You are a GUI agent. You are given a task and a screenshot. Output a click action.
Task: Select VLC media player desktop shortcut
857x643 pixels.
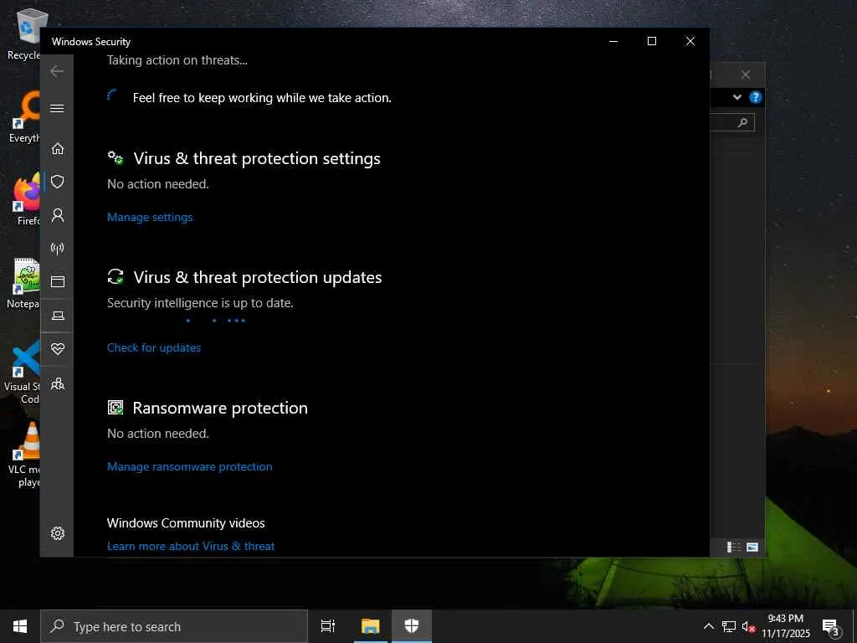coord(24,454)
